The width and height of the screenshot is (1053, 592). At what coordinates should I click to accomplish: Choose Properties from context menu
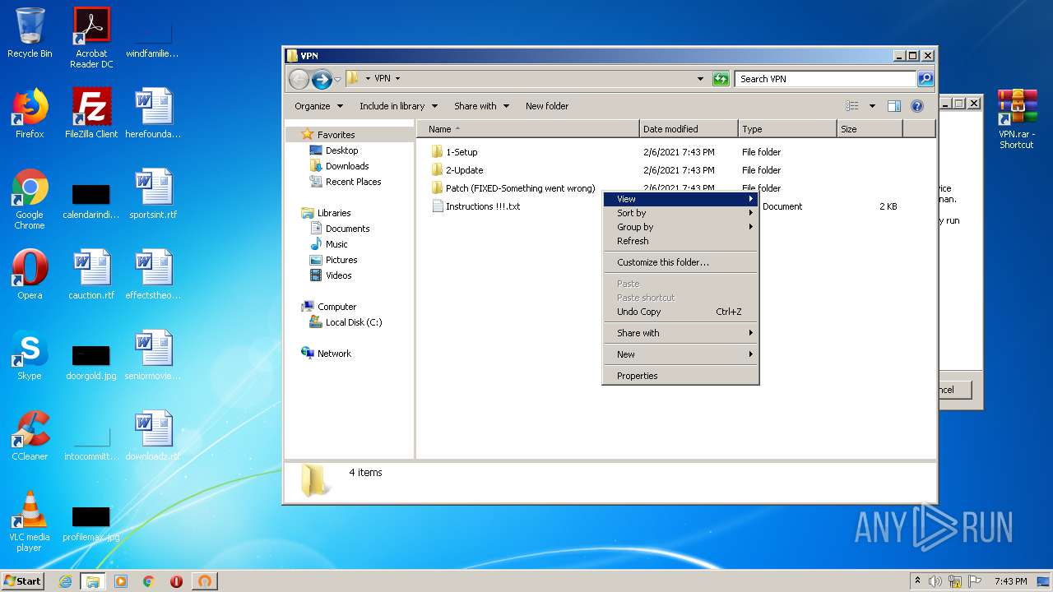tap(680, 376)
